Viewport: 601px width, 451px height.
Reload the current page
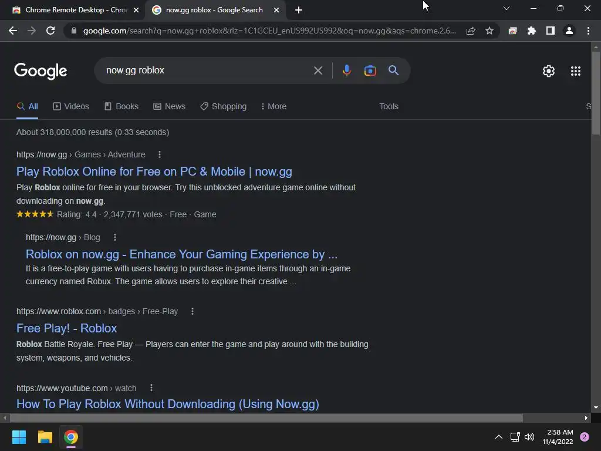click(x=50, y=31)
